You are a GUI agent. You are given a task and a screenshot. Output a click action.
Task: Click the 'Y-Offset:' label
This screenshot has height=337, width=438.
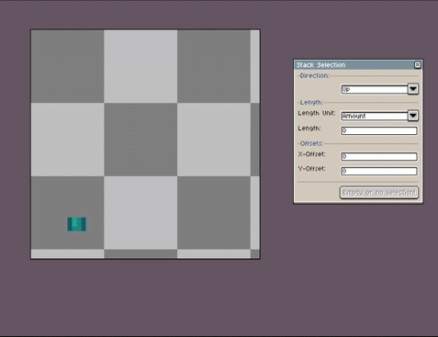tap(311, 169)
